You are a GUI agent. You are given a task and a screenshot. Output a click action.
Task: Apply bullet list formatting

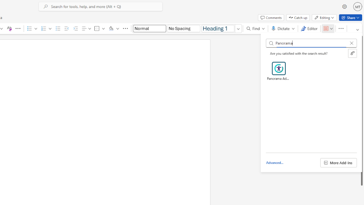tap(30, 28)
